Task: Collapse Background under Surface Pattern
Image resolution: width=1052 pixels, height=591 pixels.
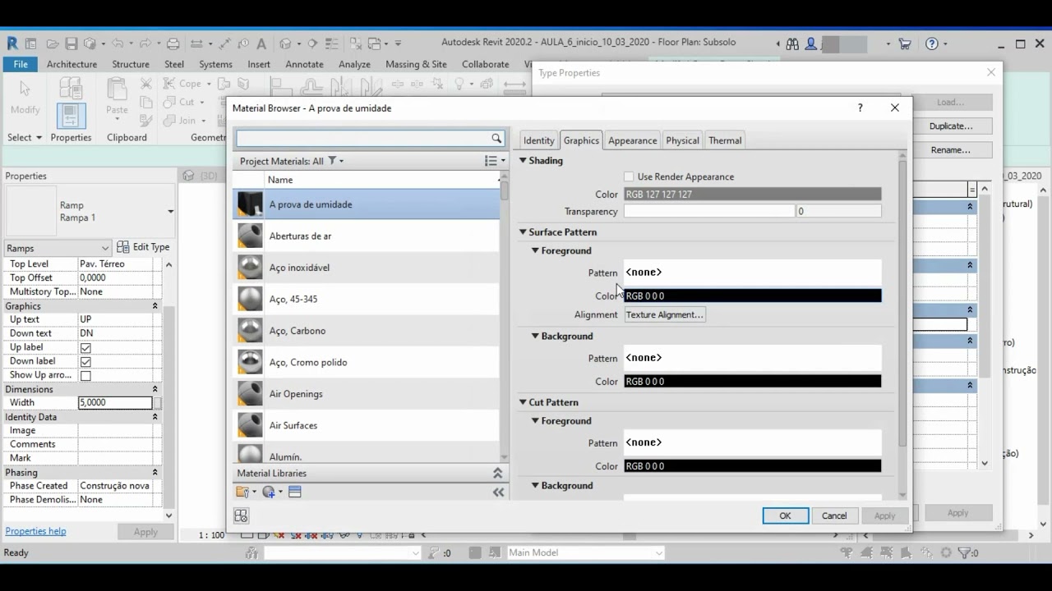Action: tap(535, 336)
